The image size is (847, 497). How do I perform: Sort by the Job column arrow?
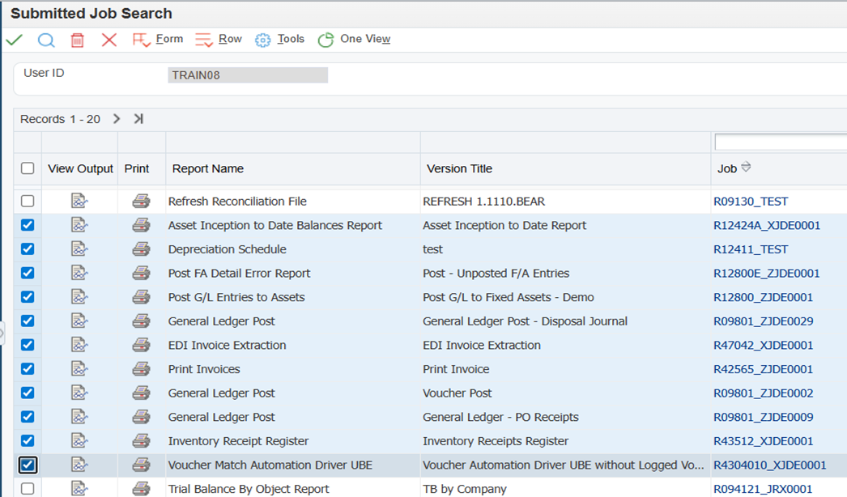tap(746, 168)
